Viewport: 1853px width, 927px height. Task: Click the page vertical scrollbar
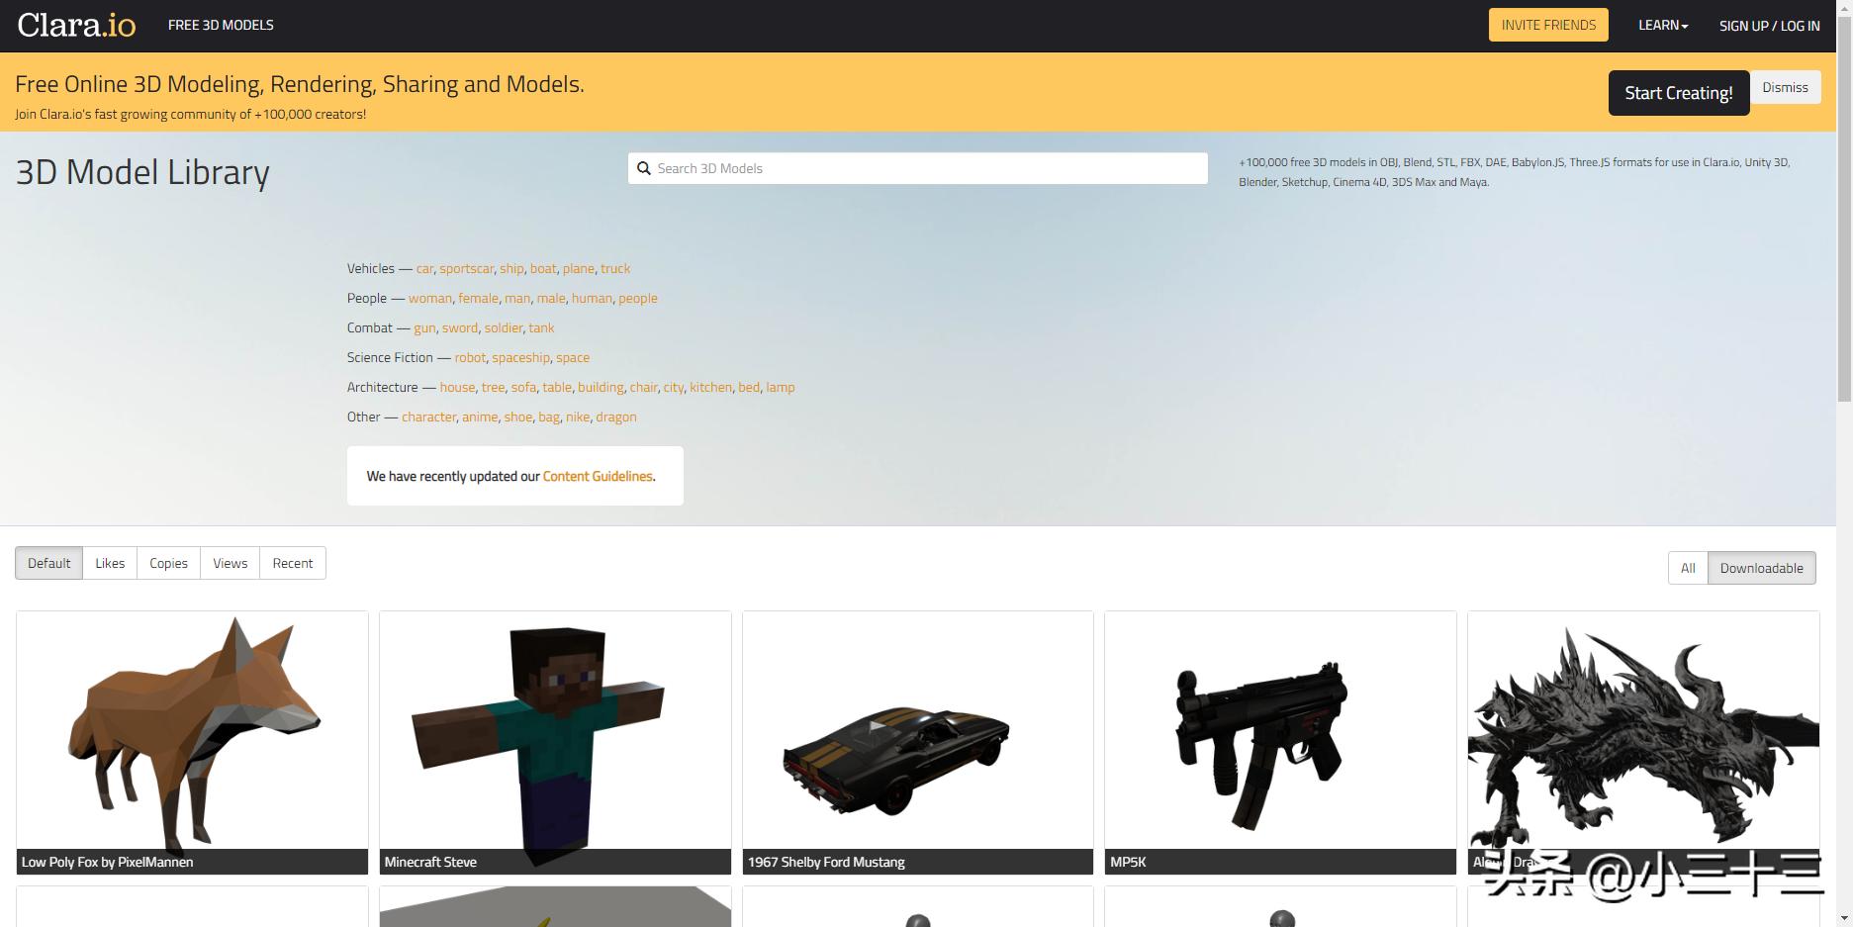tap(1844, 208)
